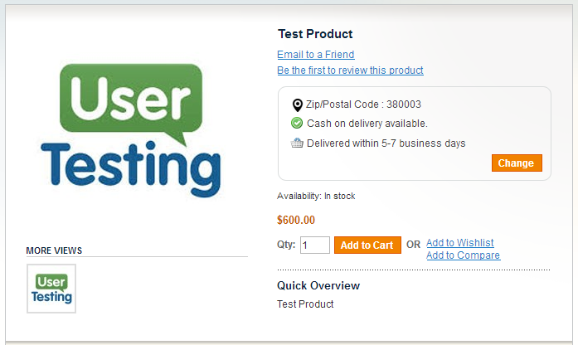Click the 'Cash on delivery available' text
The height and width of the screenshot is (345, 578).
(367, 124)
